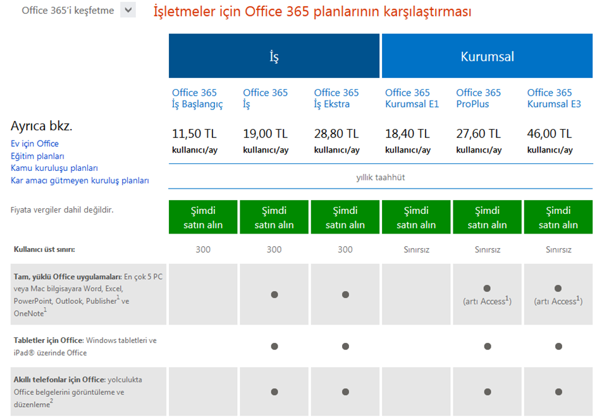602x419 pixels.
Task: Open the Office 365 ProPlus plan link
Action: coord(478,98)
